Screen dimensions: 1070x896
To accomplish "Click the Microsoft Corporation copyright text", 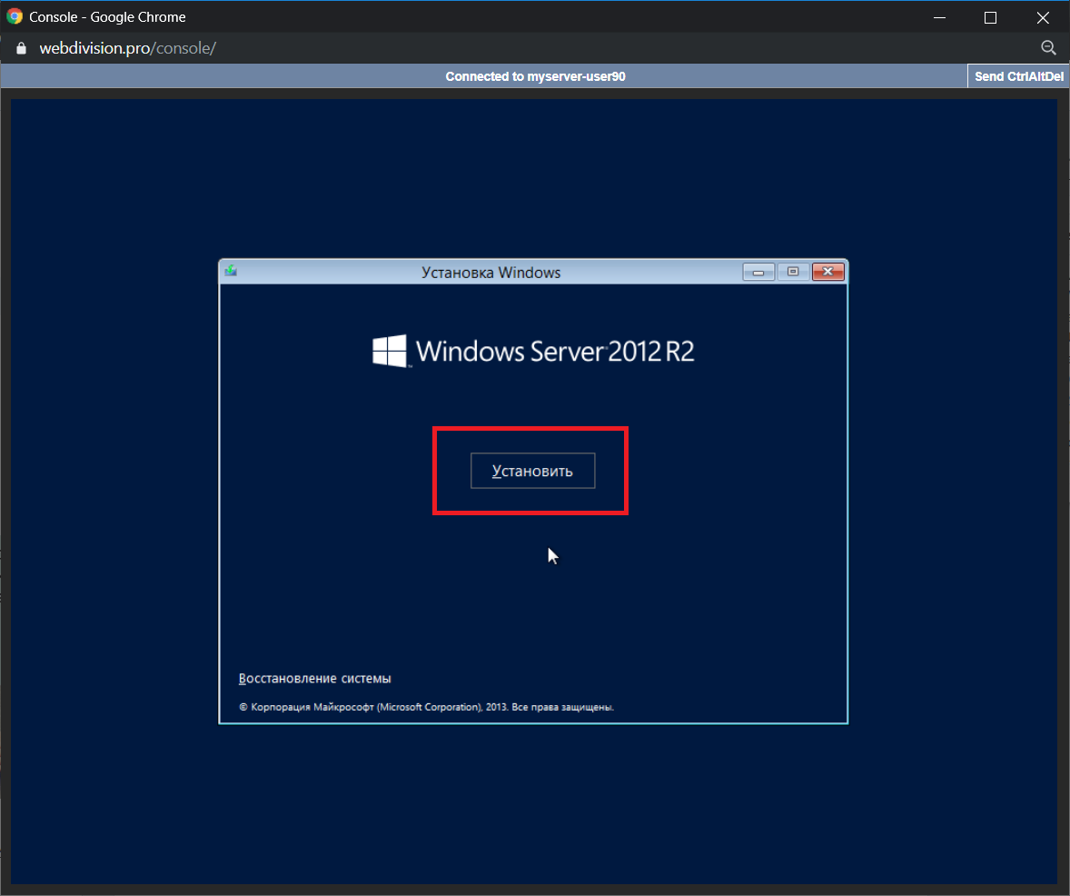I will [x=426, y=707].
